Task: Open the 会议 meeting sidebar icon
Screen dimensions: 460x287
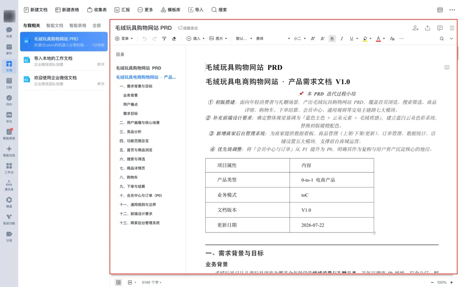Action: (9, 117)
